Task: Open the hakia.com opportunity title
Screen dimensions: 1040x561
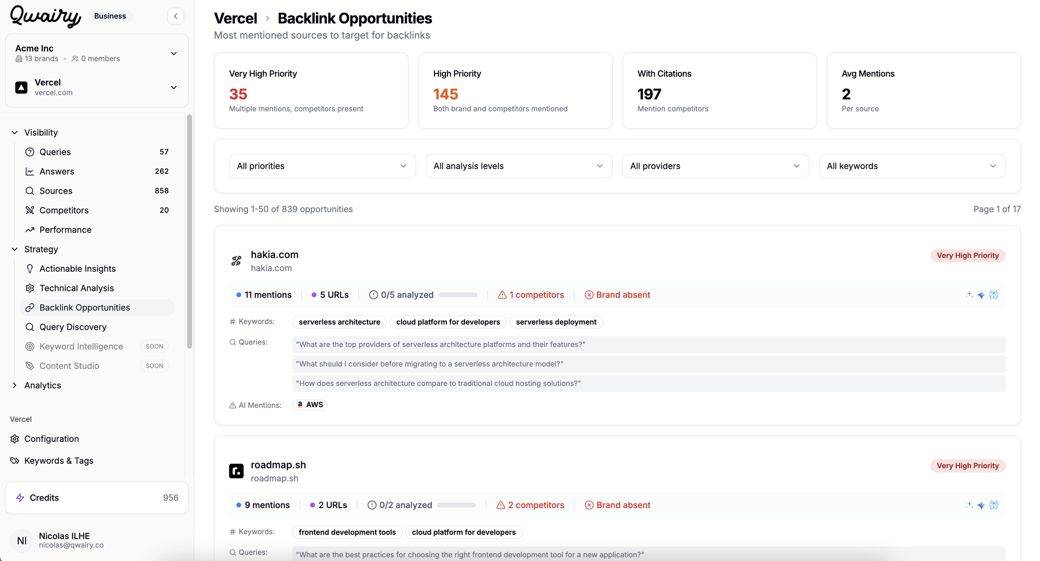Action: click(x=274, y=254)
